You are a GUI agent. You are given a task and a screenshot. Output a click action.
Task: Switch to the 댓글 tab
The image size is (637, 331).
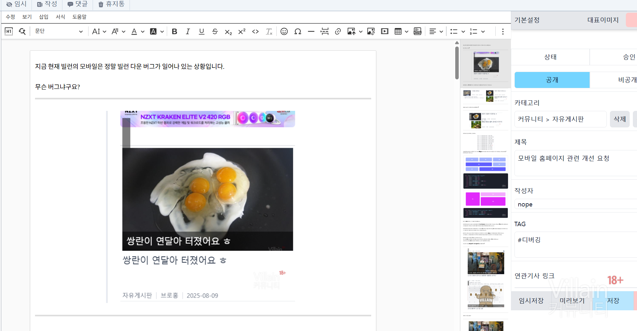77,4
